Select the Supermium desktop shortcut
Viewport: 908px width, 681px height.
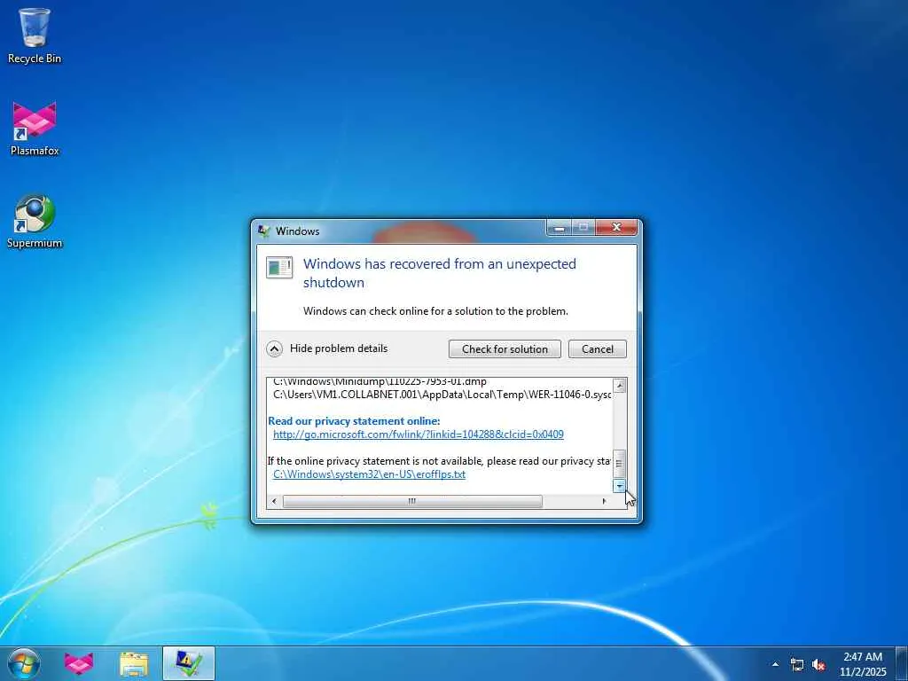35,221
